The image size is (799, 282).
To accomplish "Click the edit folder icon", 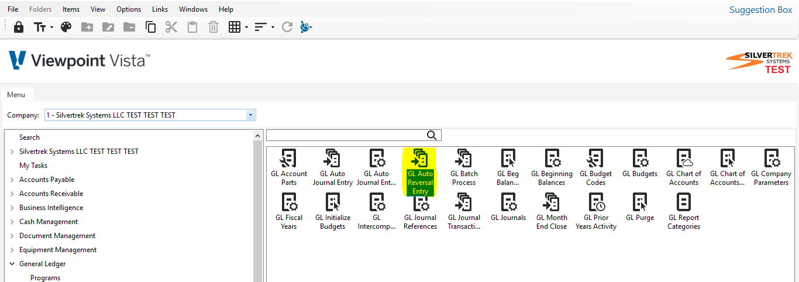I will coord(108,27).
